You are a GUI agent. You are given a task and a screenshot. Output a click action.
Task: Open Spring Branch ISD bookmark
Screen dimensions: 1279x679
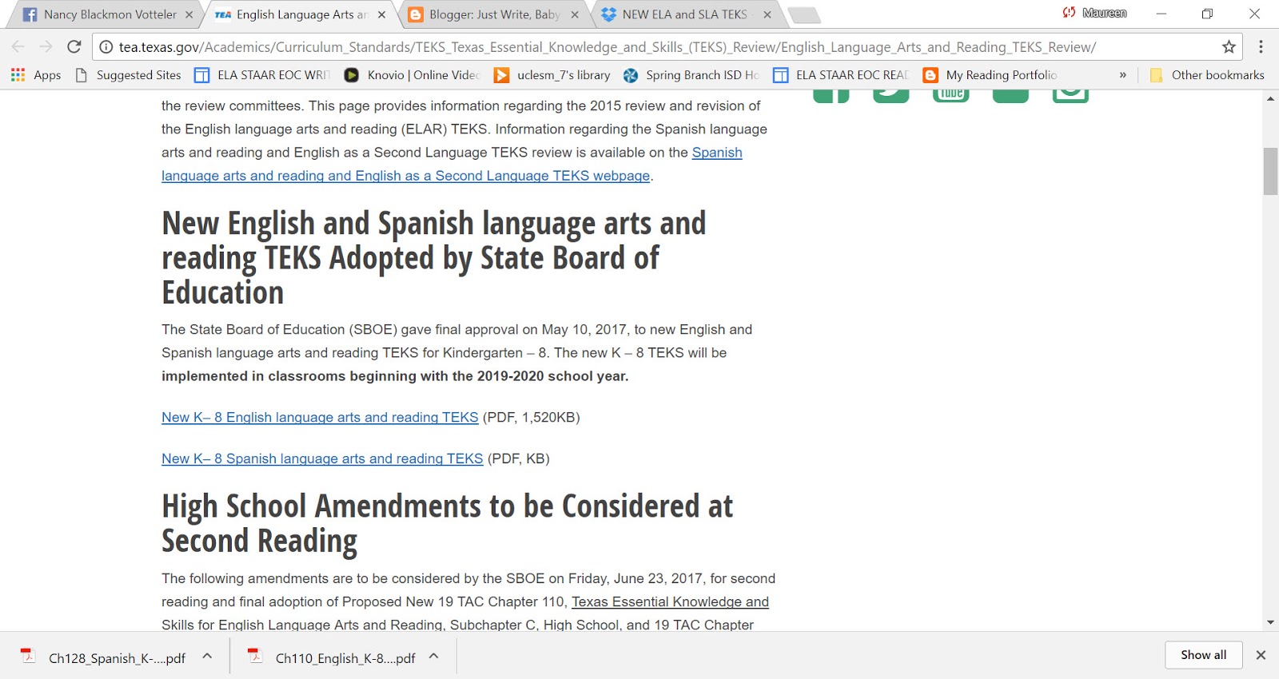coord(691,75)
